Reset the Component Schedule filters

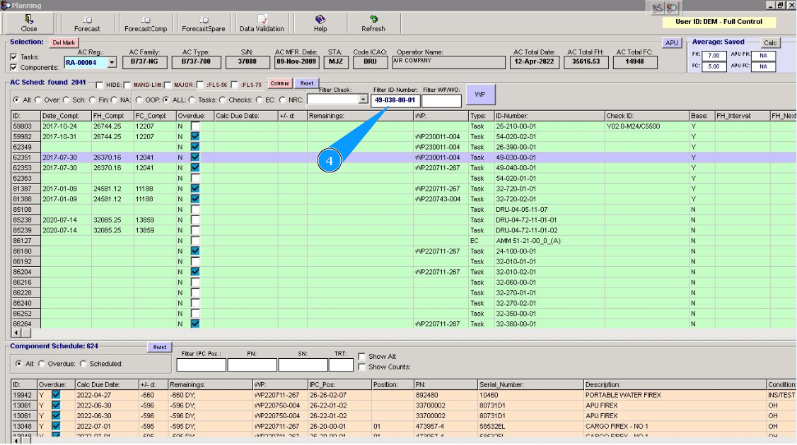point(159,347)
